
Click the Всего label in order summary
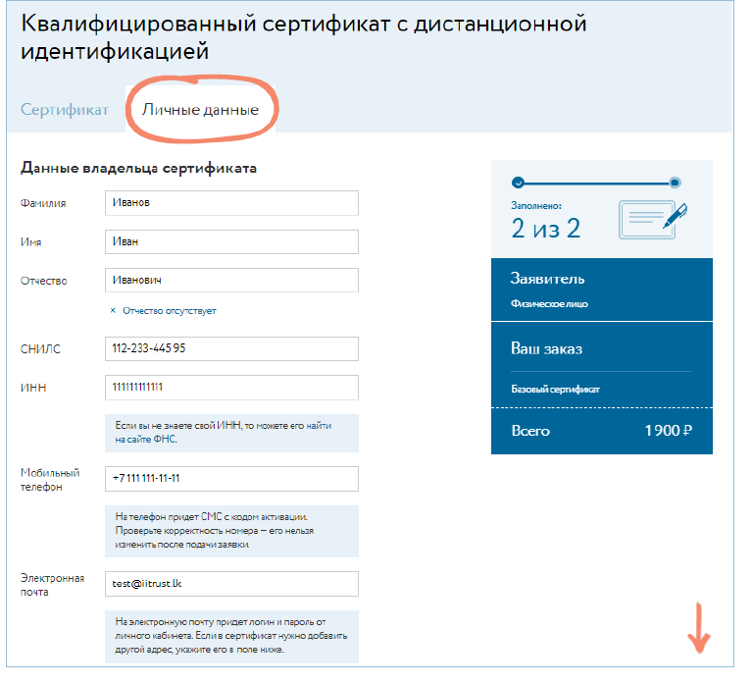click(x=530, y=431)
